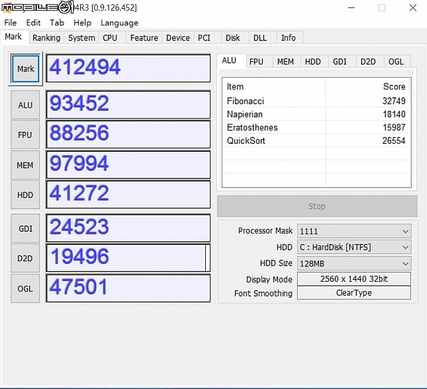Click the D2D score 19496
This screenshot has width=427, height=389.
pos(128,258)
